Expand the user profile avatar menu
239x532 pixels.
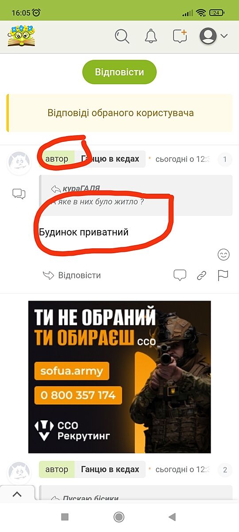tap(214, 36)
